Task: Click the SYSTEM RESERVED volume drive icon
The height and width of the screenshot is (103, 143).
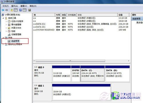Action: tap(34, 30)
